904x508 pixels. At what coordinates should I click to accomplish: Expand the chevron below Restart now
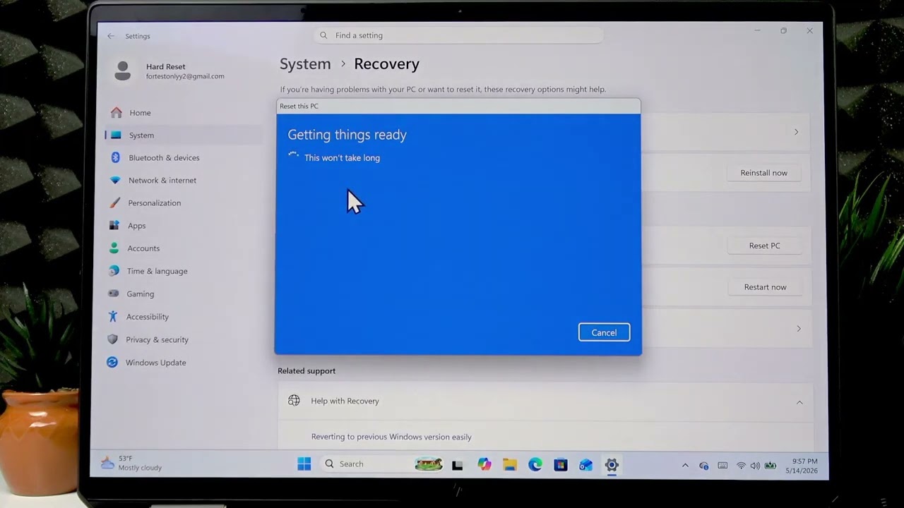799,329
